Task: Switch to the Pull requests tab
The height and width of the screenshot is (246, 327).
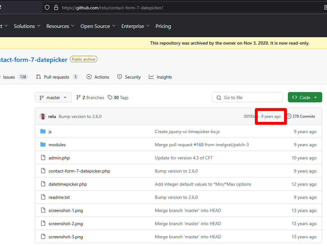Action: (57, 77)
